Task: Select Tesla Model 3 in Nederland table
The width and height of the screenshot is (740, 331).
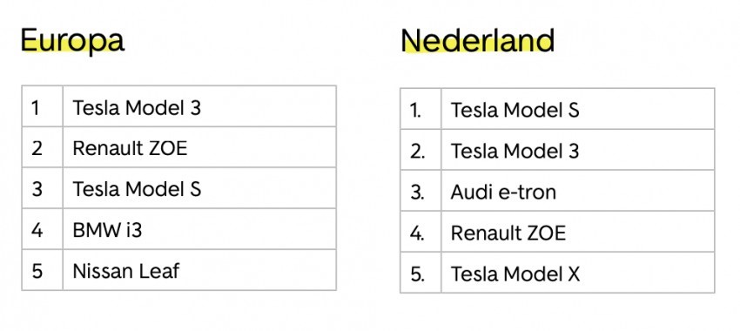Action: [515, 151]
